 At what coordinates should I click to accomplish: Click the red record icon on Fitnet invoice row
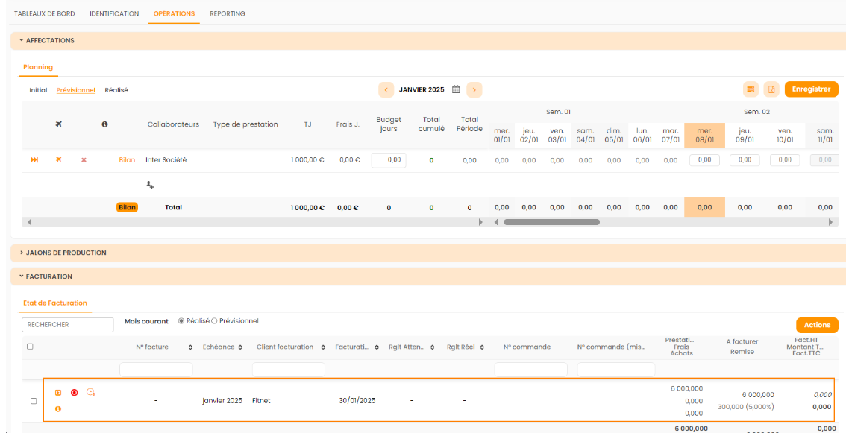(x=75, y=393)
